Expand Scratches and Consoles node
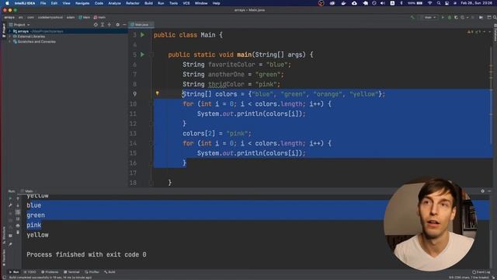The image size is (497, 280). (10, 41)
